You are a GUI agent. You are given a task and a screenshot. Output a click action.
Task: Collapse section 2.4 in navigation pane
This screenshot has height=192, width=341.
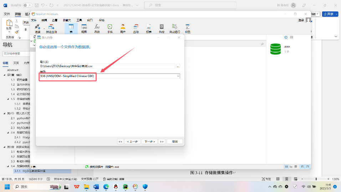pos(8,132)
